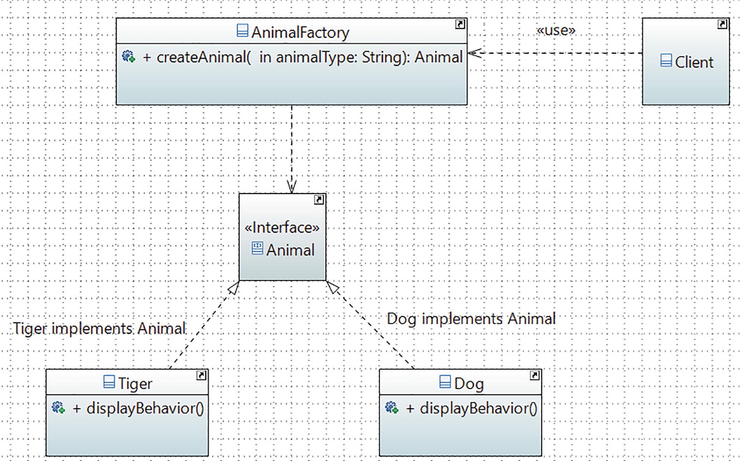
Task: Select Tiger's displayBehavior() operation text
Action: [x=138, y=408]
